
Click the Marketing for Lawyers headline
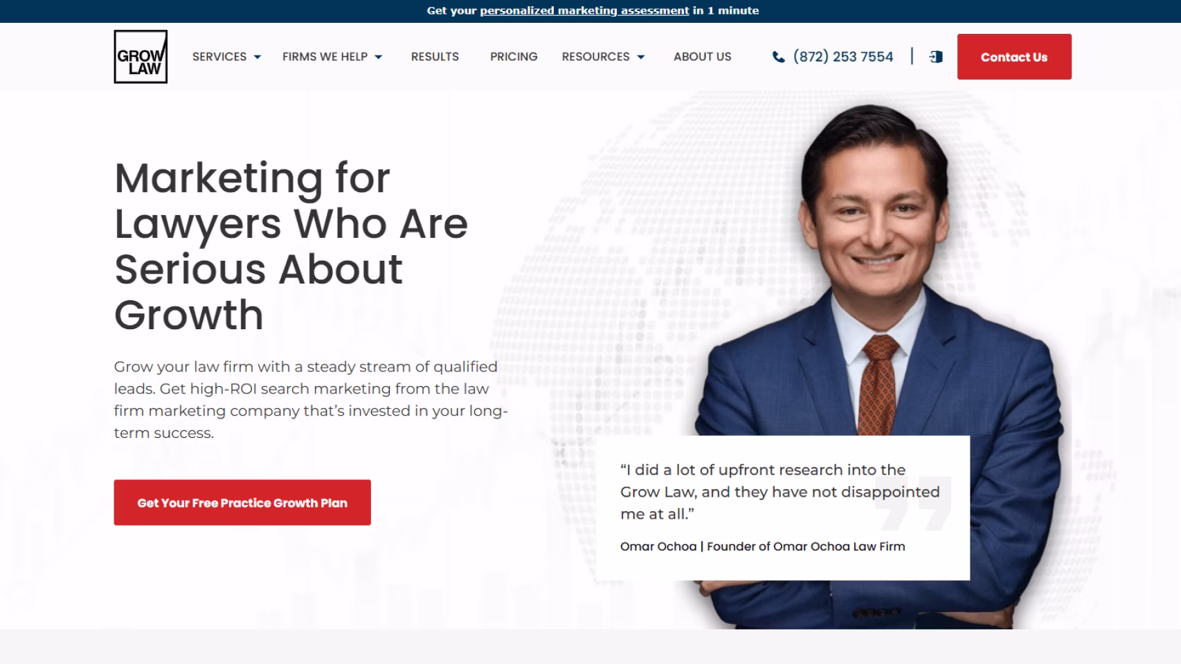click(x=291, y=246)
